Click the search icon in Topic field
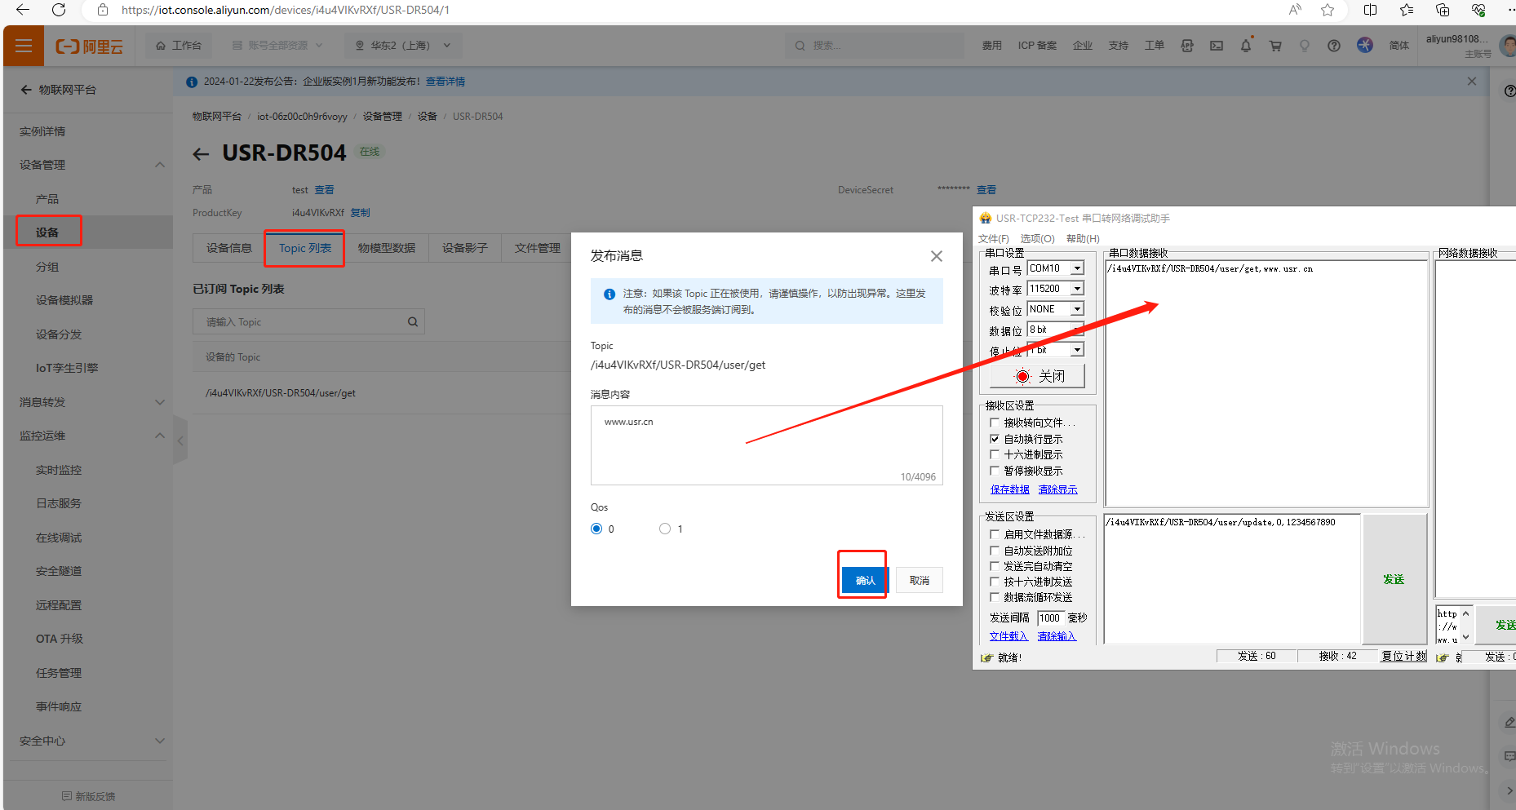Screen dimensions: 1516x810 click(x=413, y=322)
